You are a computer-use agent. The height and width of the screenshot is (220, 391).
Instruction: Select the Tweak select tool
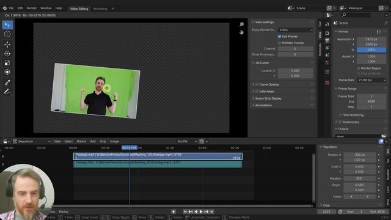(x=7, y=25)
